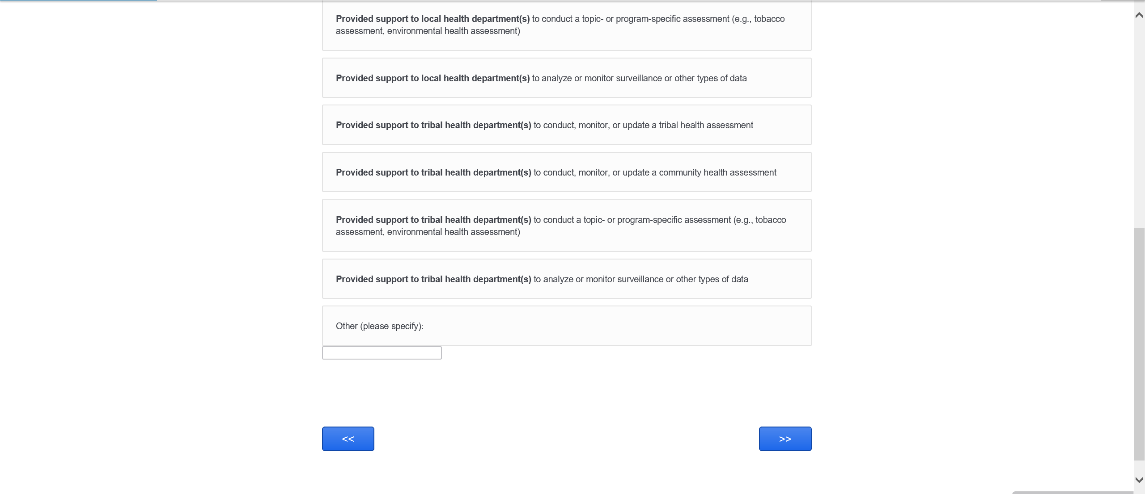This screenshot has height=494, width=1145.
Task: Click the unfilled part of the progress bar
Action: (626, 0)
